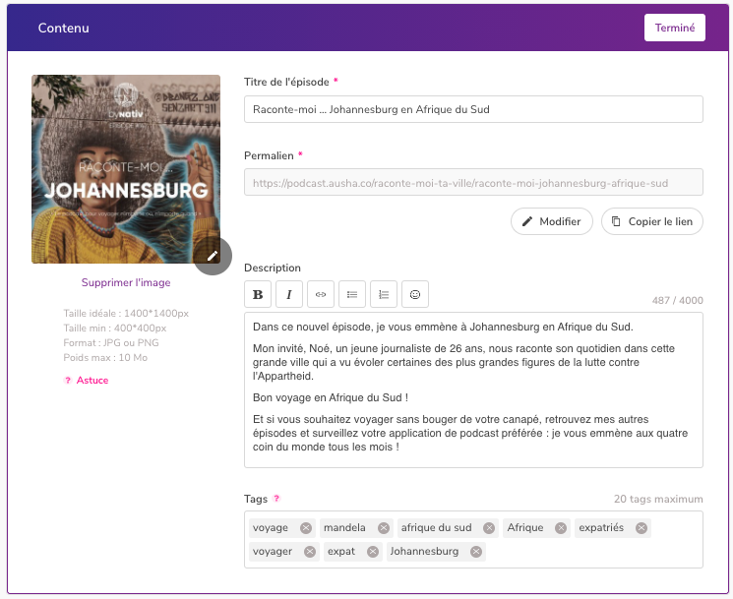Click inside the Description text area
This screenshot has height=599, width=733.
point(473,389)
